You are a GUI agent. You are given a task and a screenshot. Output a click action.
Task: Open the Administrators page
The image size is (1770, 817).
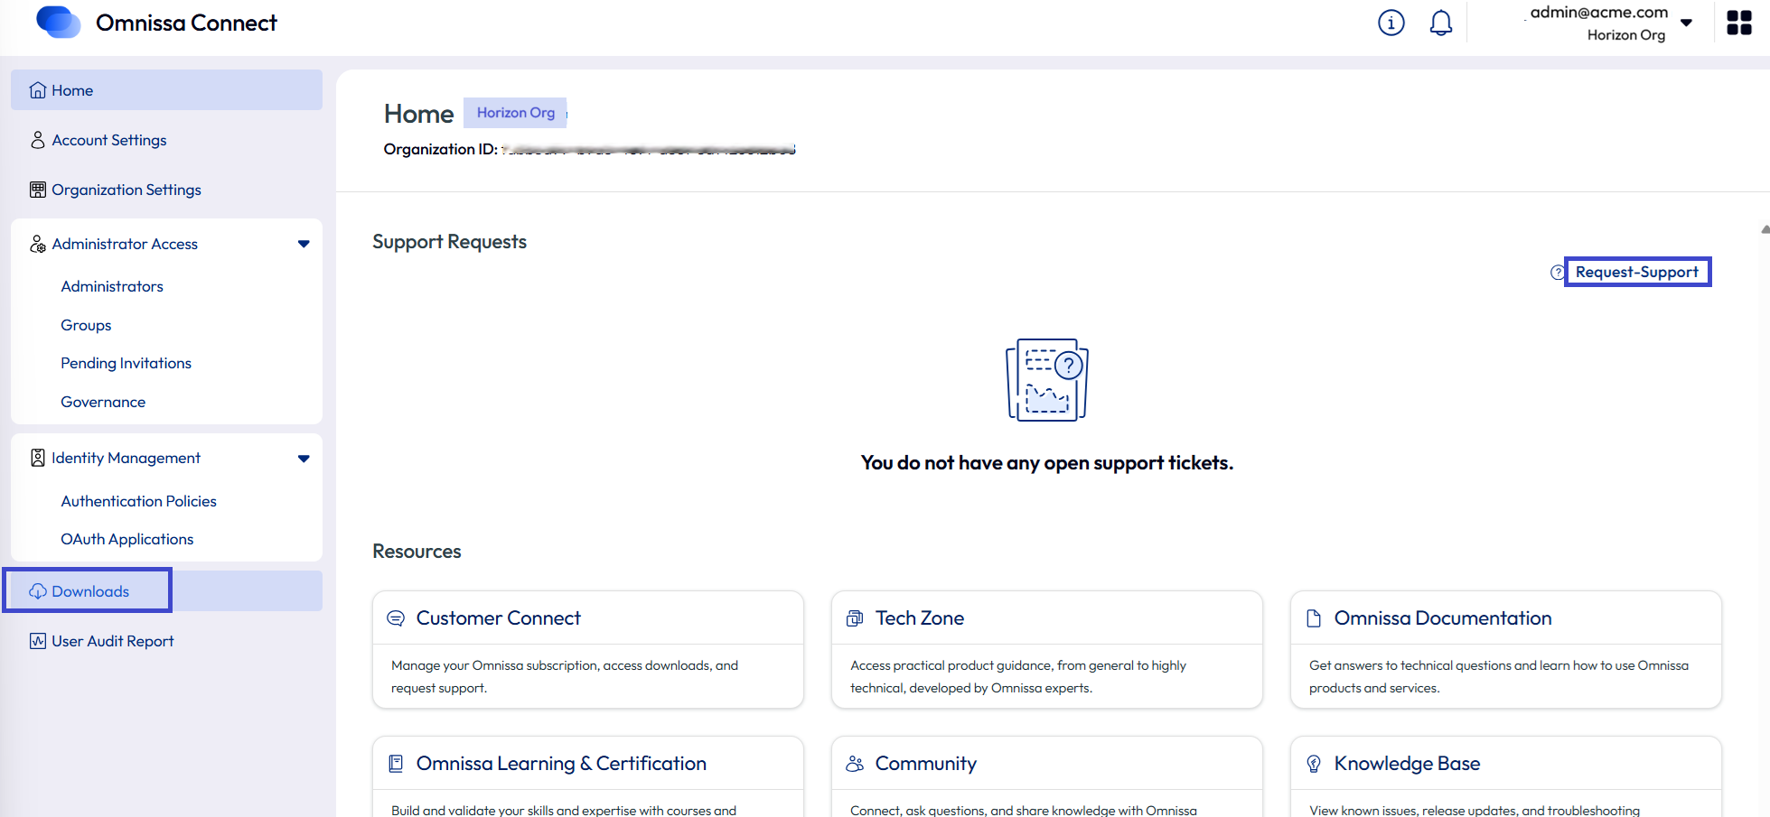pyautogui.click(x=112, y=286)
